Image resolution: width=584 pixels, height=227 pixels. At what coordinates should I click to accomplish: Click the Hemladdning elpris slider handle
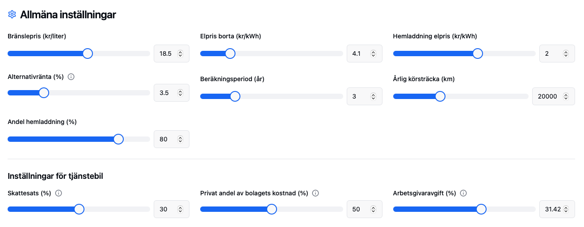[478, 54]
